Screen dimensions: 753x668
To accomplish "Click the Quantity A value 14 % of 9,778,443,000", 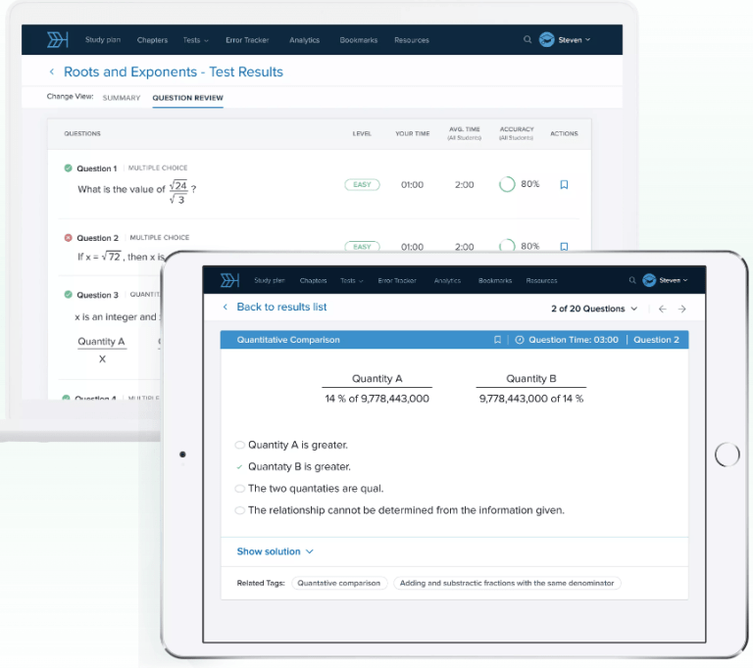I will coord(376,399).
